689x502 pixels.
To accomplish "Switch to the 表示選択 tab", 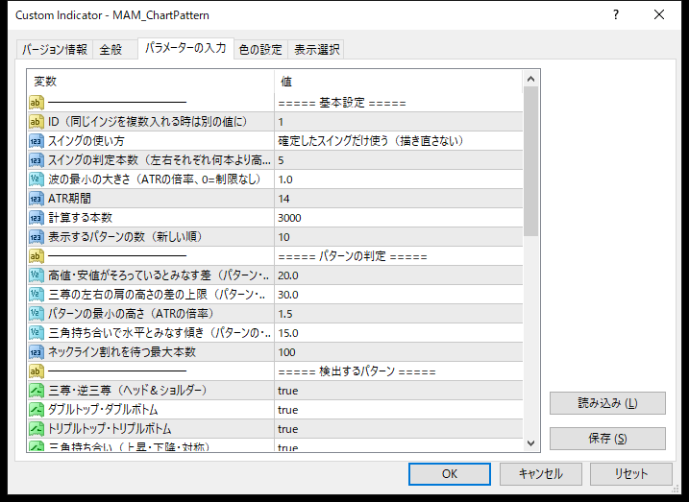I will coord(316,49).
